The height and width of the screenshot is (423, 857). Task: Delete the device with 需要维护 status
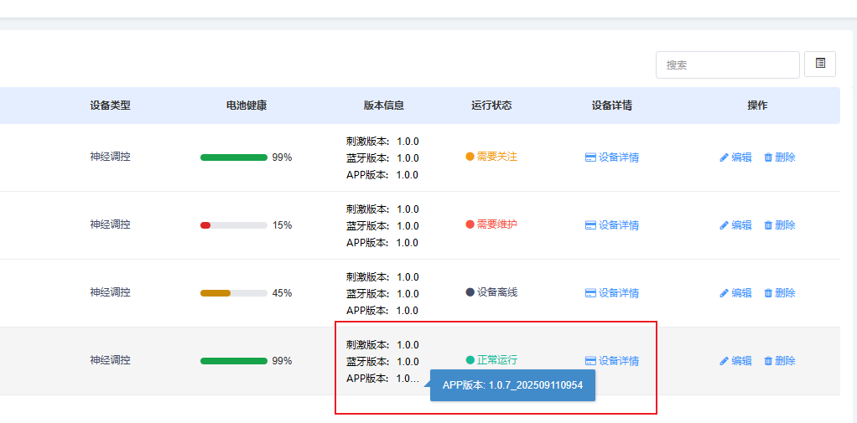779,224
